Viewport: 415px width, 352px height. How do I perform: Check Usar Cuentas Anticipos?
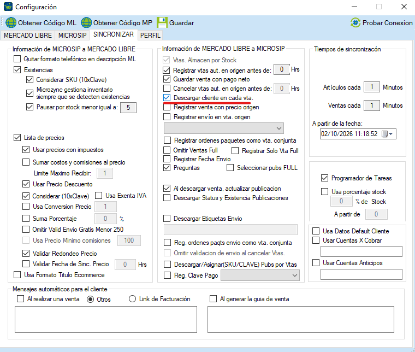[316, 262]
